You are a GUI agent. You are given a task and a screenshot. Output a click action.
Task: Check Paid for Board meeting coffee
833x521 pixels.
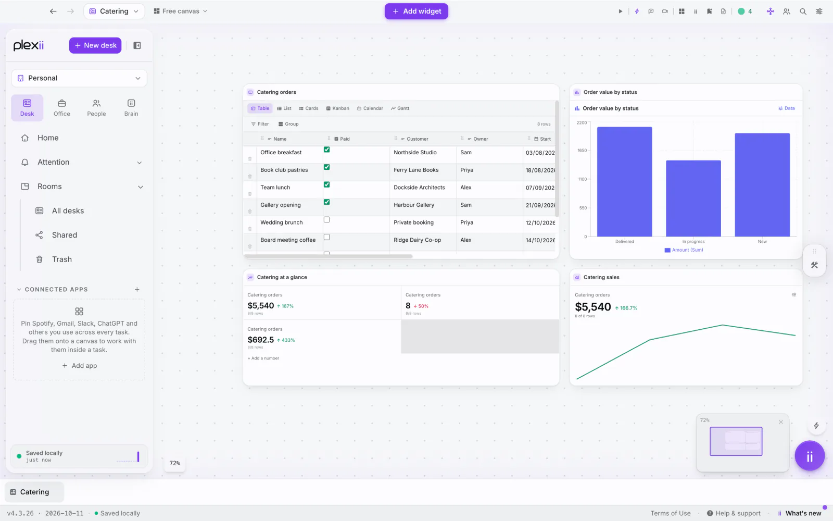point(327,237)
